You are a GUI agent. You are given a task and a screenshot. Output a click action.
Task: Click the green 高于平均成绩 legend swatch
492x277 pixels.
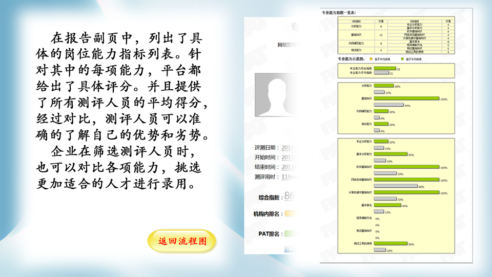(402, 58)
